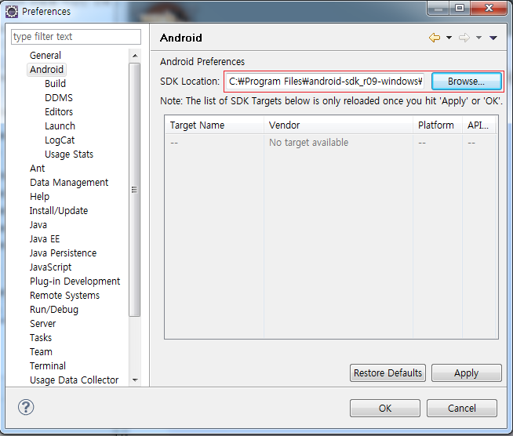513x436 pixels.
Task: Select the Java tree item
Action: pos(38,225)
